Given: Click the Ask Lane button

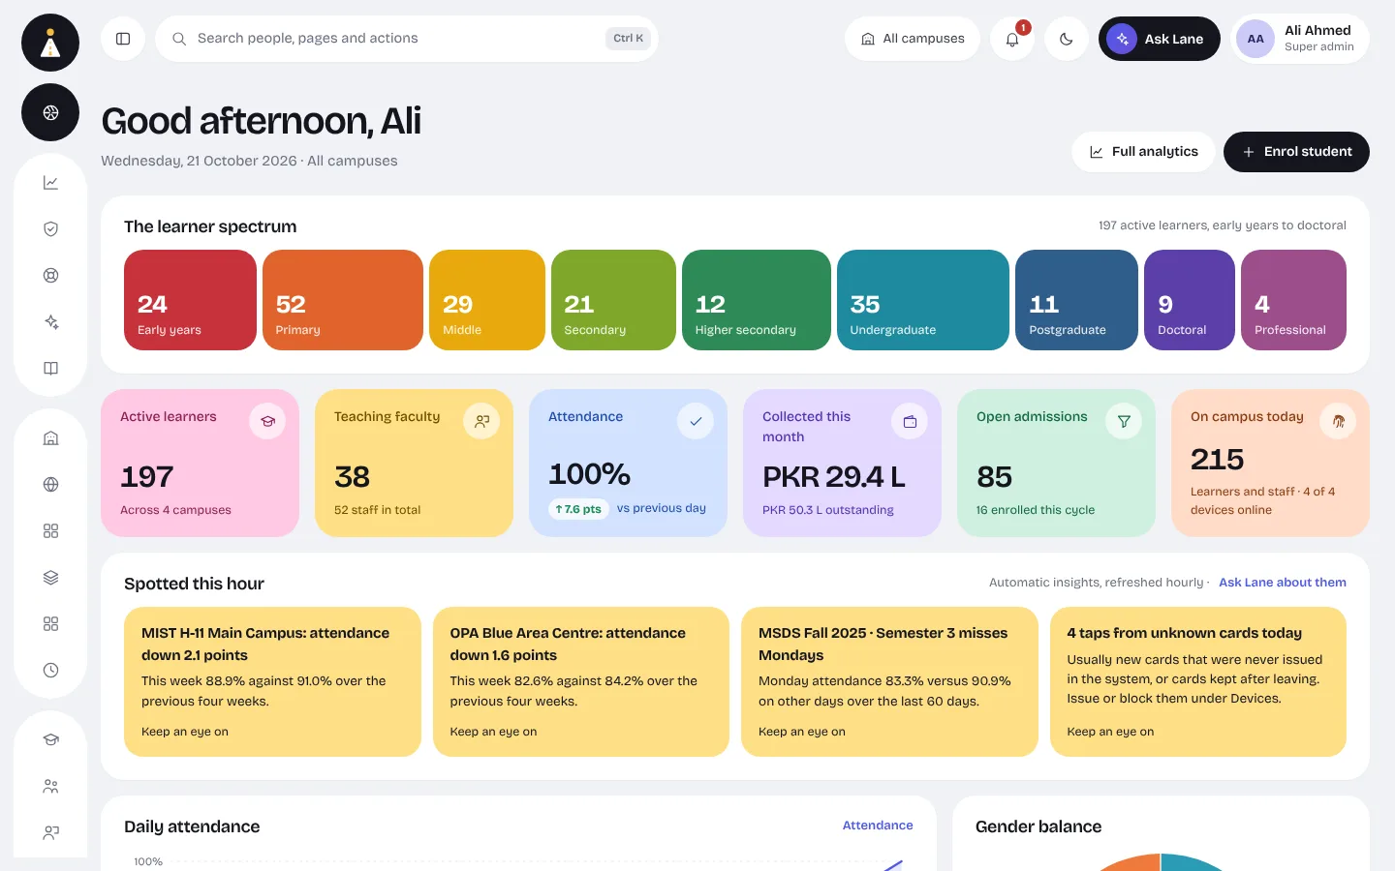Looking at the screenshot, I should tap(1160, 39).
